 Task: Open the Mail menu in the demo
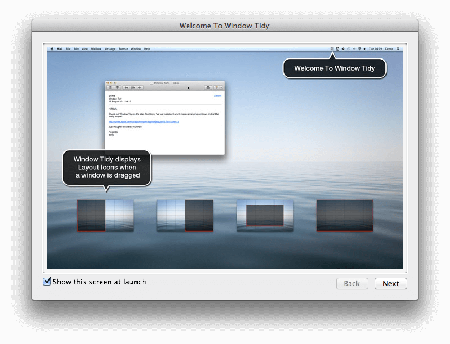(60, 49)
